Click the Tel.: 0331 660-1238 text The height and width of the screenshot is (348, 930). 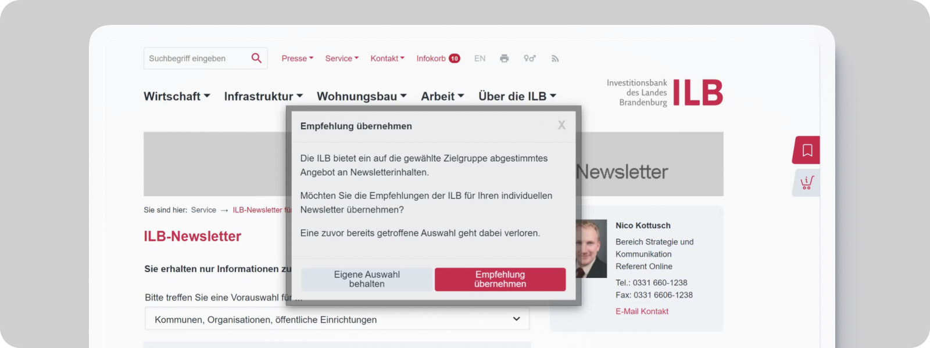(651, 282)
